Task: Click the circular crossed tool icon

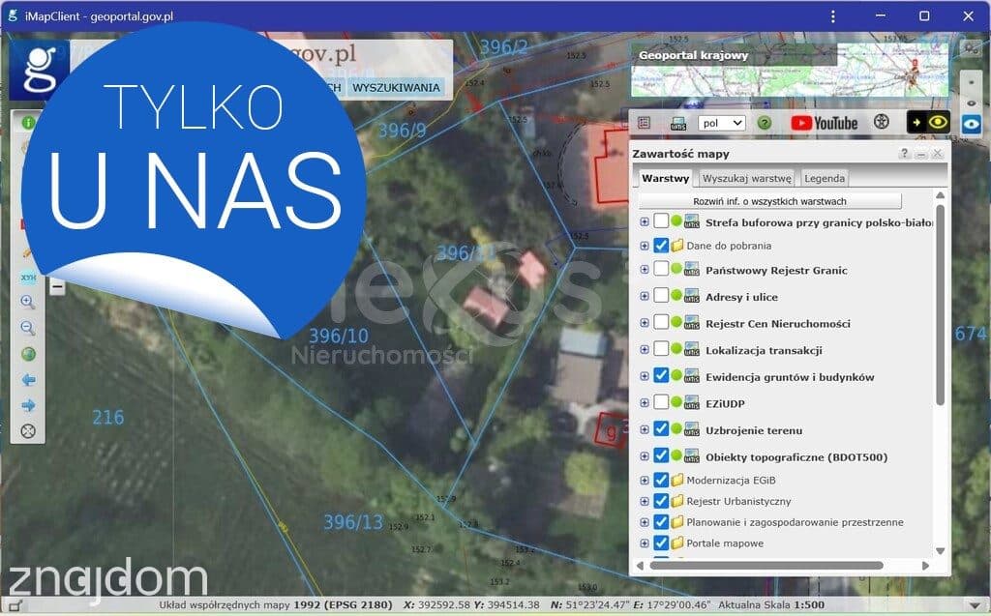Action: (x=28, y=431)
